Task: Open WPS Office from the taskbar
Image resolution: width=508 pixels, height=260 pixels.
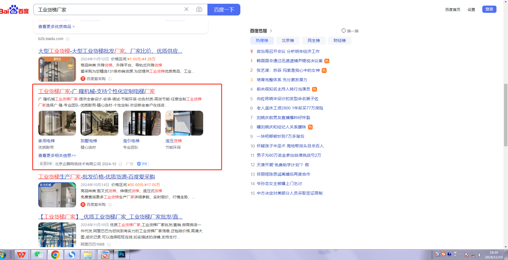Action: coord(22,255)
